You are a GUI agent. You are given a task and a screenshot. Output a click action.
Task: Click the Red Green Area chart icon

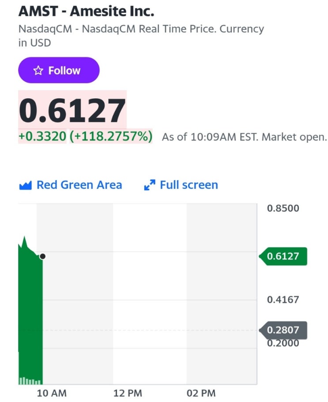pos(26,185)
